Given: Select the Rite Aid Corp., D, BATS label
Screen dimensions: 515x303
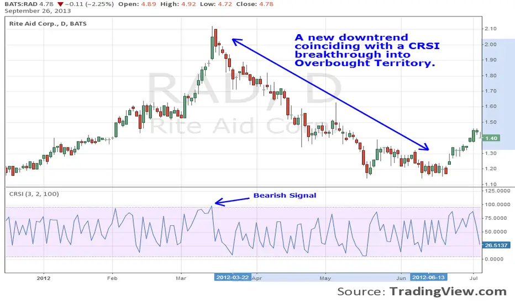Looking at the screenshot, I should (x=48, y=24).
